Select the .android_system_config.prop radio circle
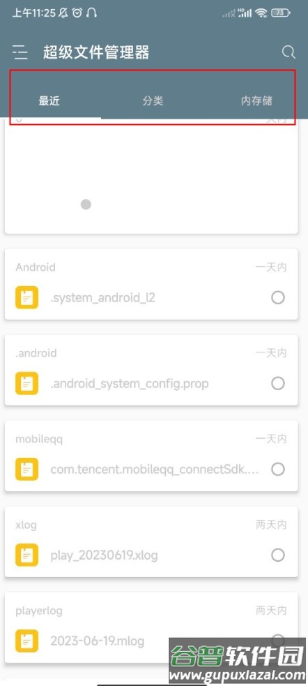The height and width of the screenshot is (686, 308). tap(278, 383)
